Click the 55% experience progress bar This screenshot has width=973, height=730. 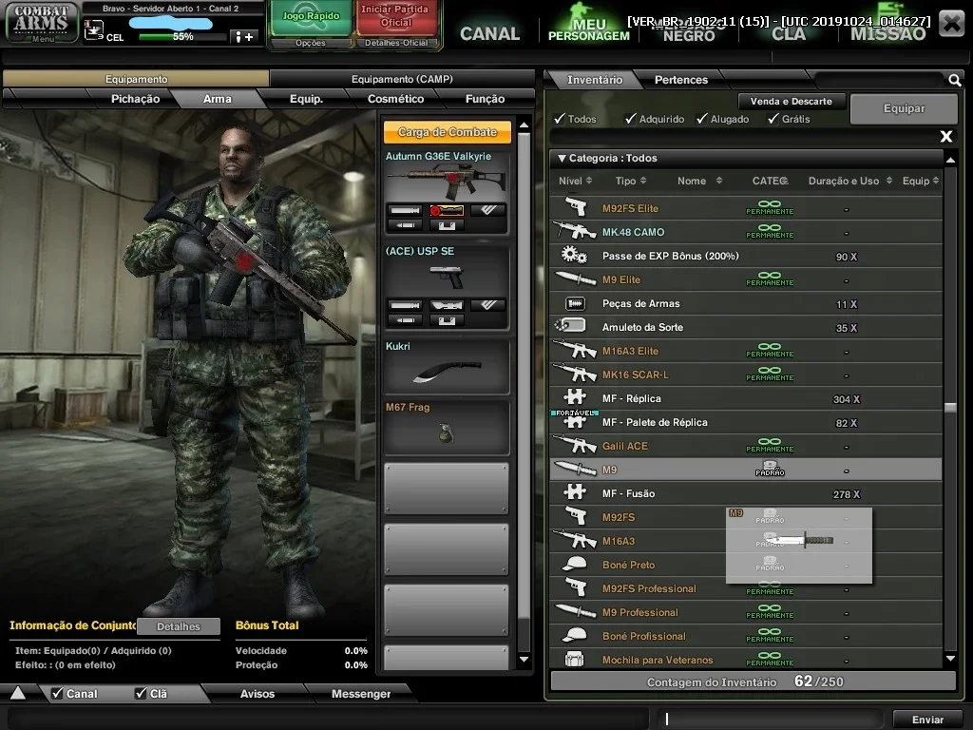pos(181,37)
